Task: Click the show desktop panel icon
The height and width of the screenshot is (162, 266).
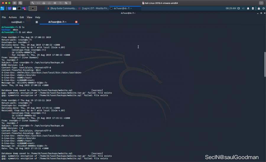Action: [x=9, y=8]
